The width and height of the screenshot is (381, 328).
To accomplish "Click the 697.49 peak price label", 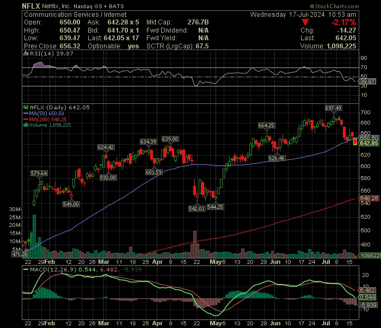I will click(x=333, y=108).
